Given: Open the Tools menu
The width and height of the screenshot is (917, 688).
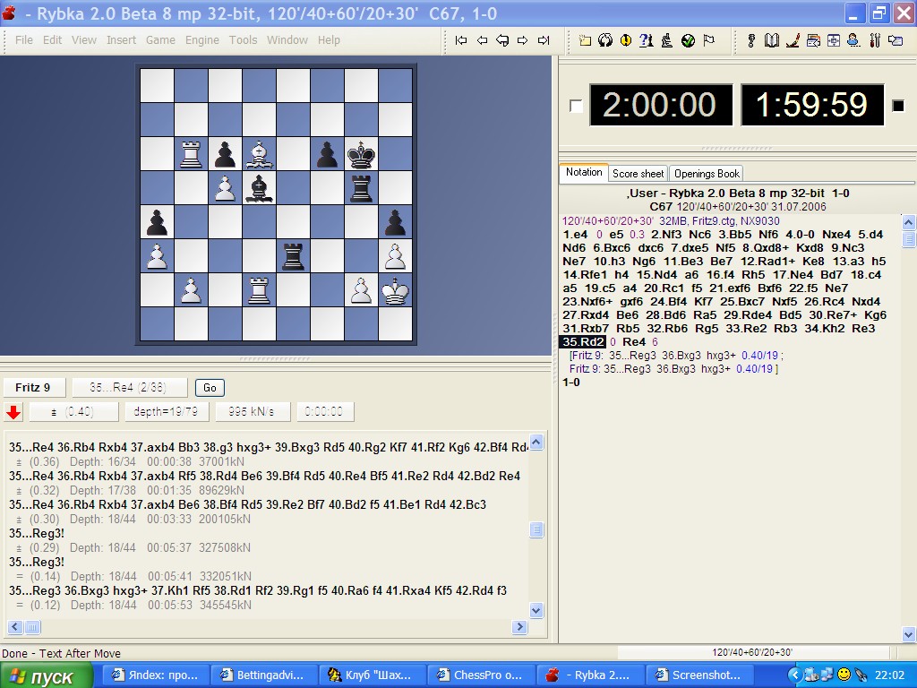Looking at the screenshot, I should [243, 39].
